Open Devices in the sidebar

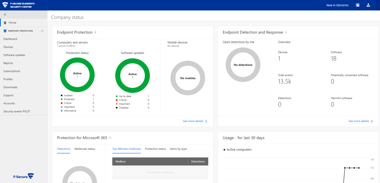[8, 47]
